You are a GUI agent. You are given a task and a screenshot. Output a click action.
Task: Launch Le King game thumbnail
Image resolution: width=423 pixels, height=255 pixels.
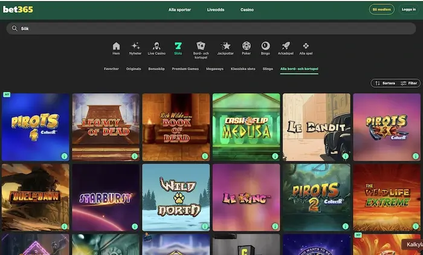click(x=247, y=198)
